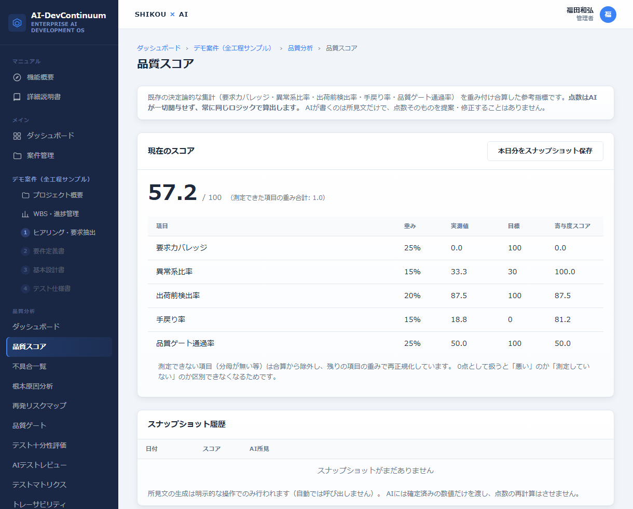633x509 pixels.
Task: Click the 現在のスコア heading
Action: tap(171, 151)
